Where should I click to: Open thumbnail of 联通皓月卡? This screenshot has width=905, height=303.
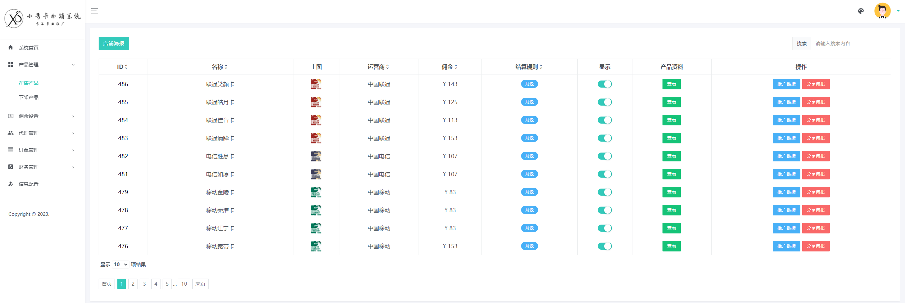pos(316,102)
